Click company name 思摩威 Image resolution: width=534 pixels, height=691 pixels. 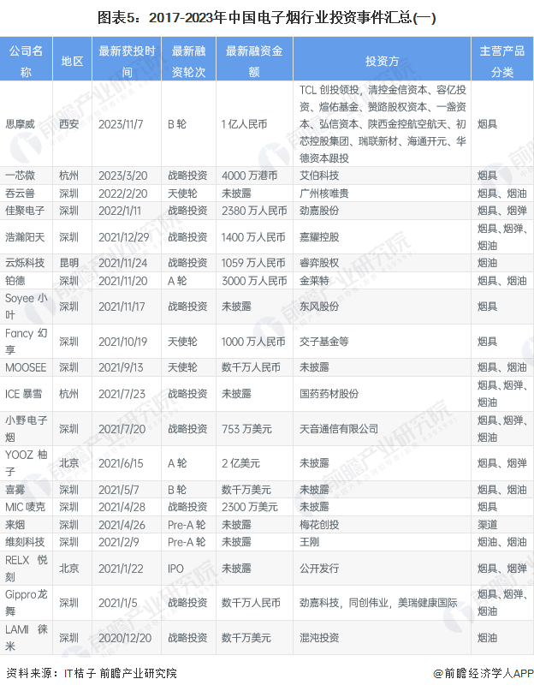[21, 124]
